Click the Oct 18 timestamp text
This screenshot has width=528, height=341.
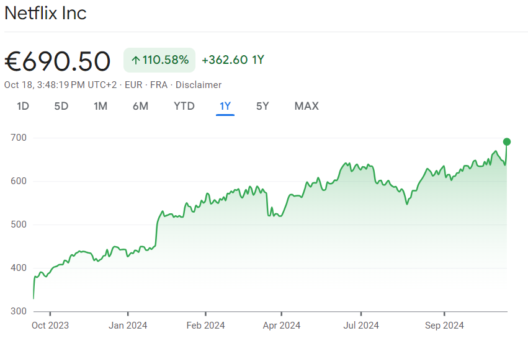point(60,85)
